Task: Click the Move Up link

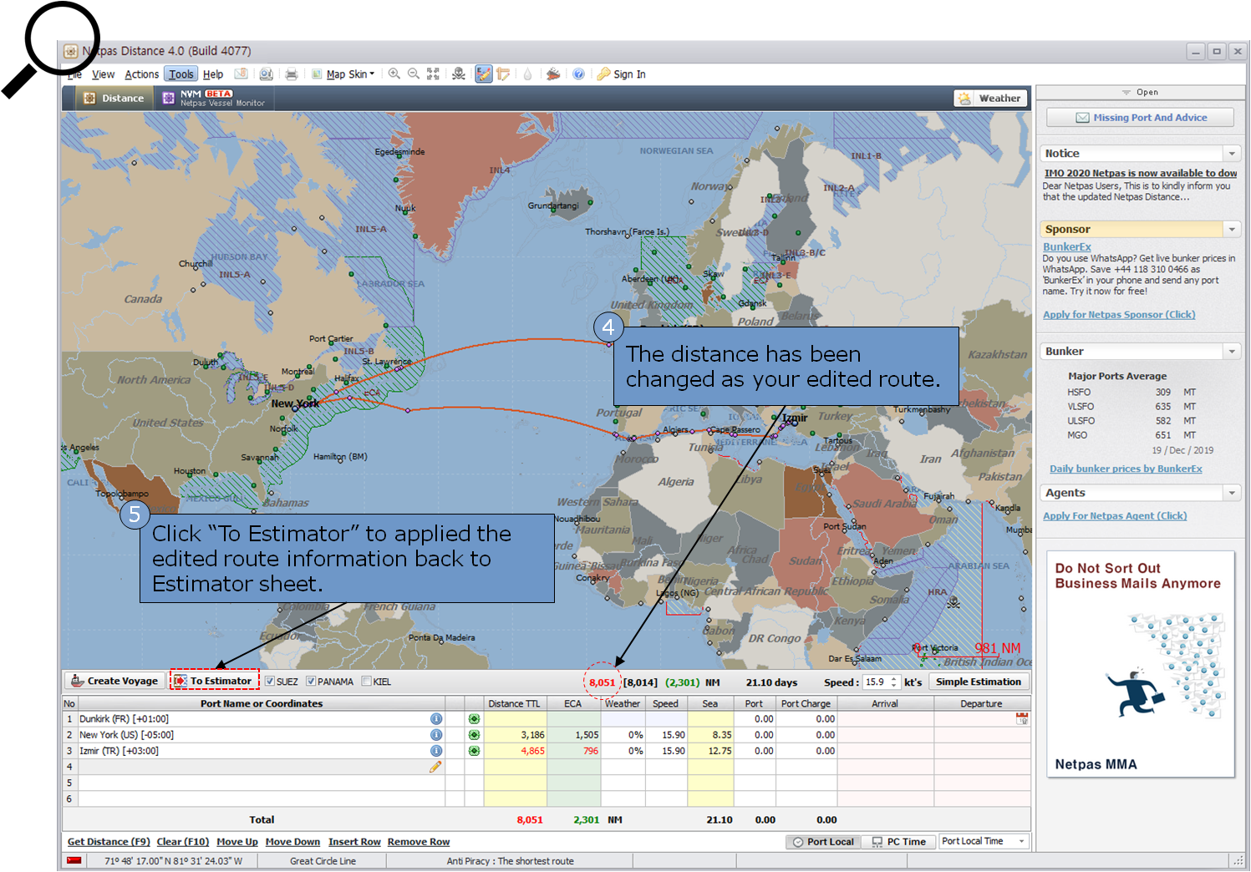Action: point(237,842)
